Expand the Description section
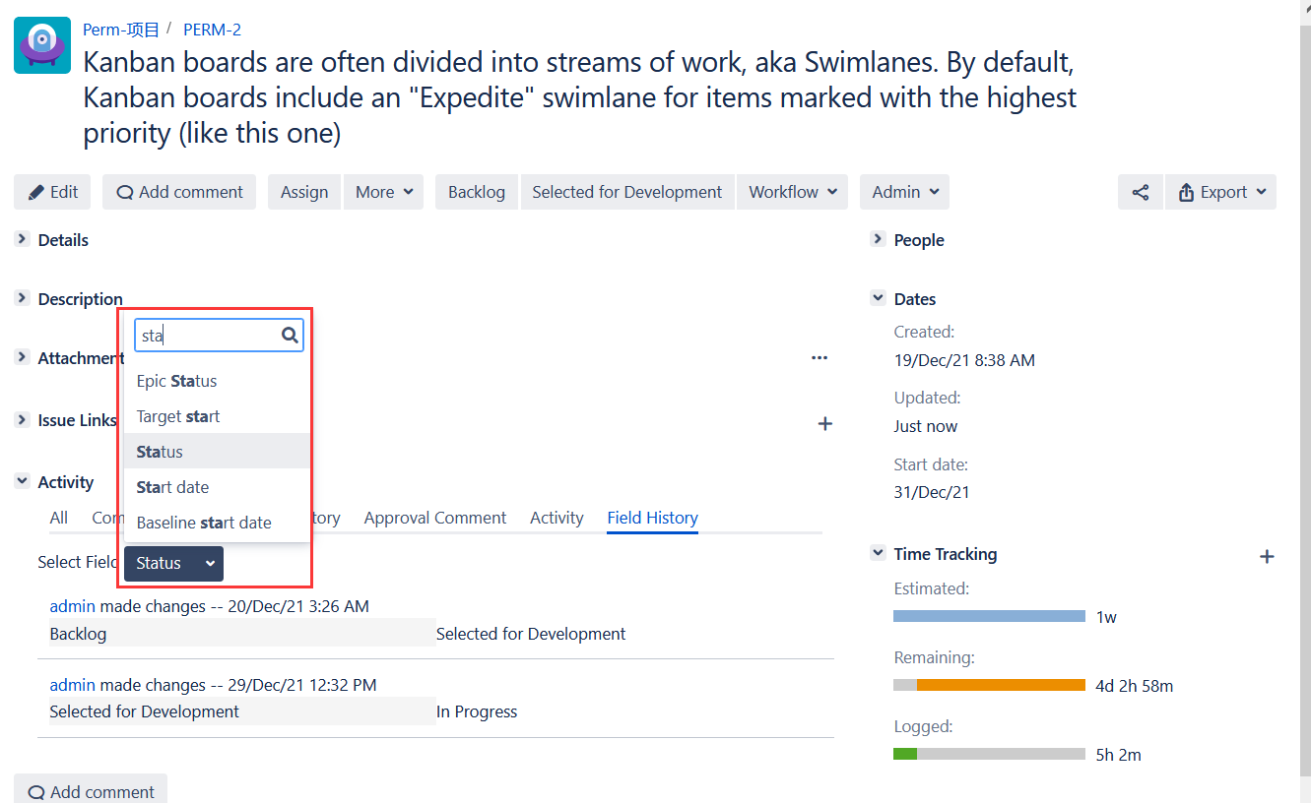1311x803 pixels. [x=22, y=298]
